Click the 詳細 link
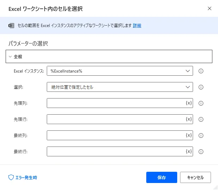The width and height of the screenshot is (218, 190). [x=137, y=26]
